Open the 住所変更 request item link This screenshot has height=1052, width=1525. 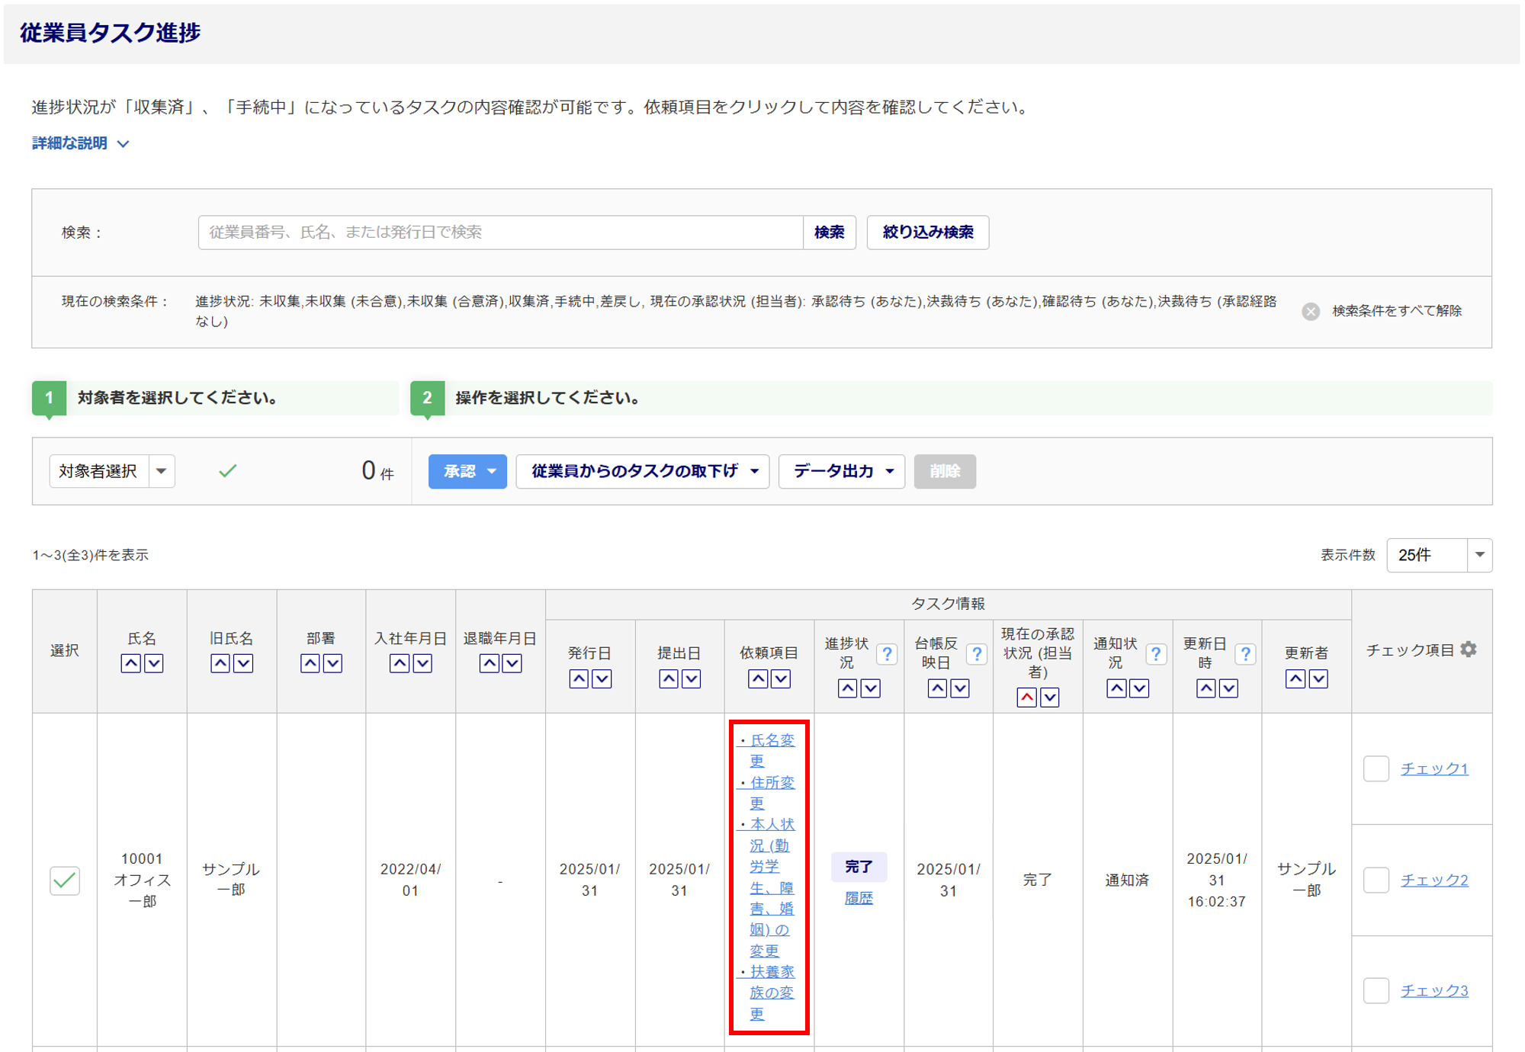point(772,783)
